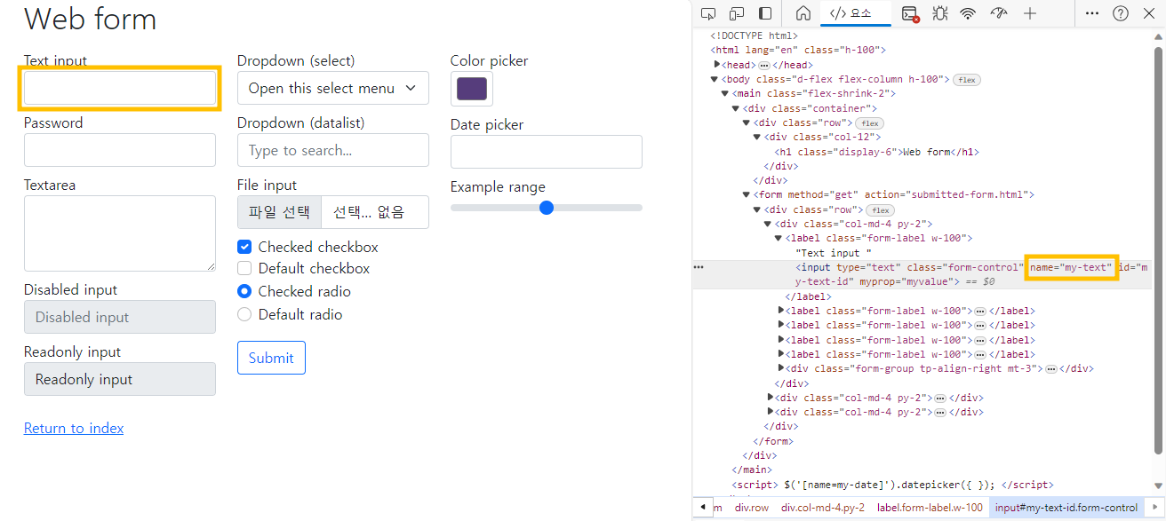Select label.form-label.w-100 breadcrumb item
This screenshot has height=521, width=1166.
930,508
